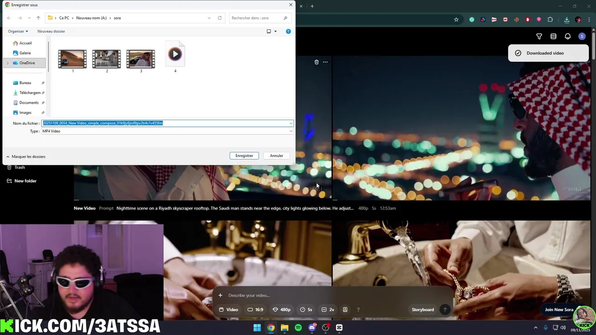The image size is (596, 335).
Task: Go back in the save dialog
Action: pos(9,18)
